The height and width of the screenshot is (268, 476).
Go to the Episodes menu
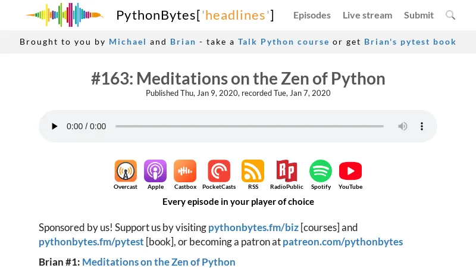pyautogui.click(x=312, y=15)
